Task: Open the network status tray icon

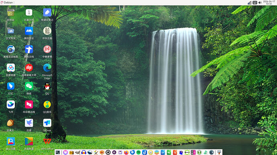Action: pos(249,3)
